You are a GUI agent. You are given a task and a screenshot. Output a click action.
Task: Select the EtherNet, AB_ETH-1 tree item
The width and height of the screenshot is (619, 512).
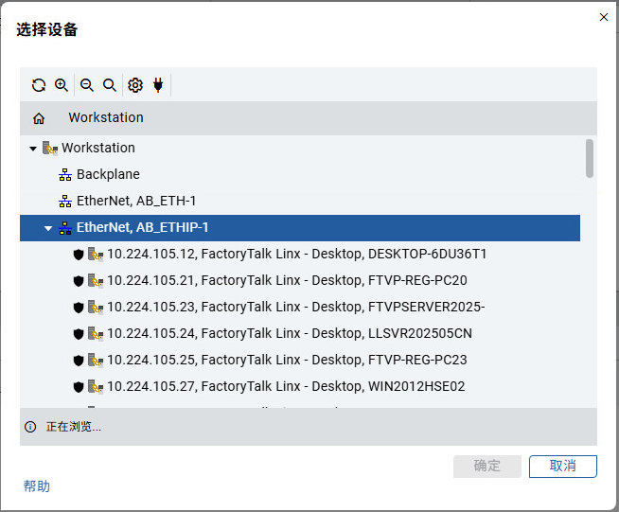tap(136, 202)
